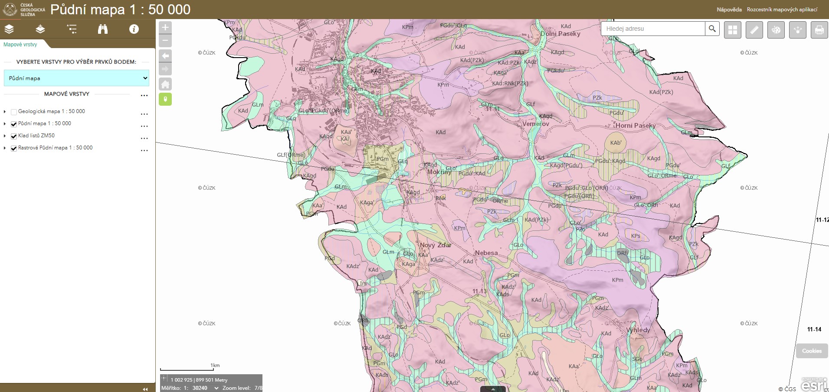Screen dimensions: 829x392
Task: Open the legend panel icon
Action: [x=72, y=29]
